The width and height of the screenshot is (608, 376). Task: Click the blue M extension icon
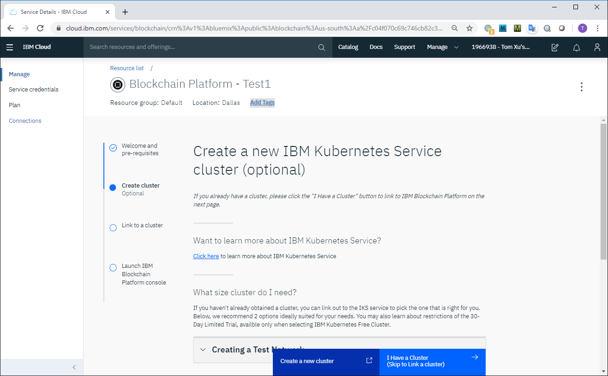coord(503,28)
